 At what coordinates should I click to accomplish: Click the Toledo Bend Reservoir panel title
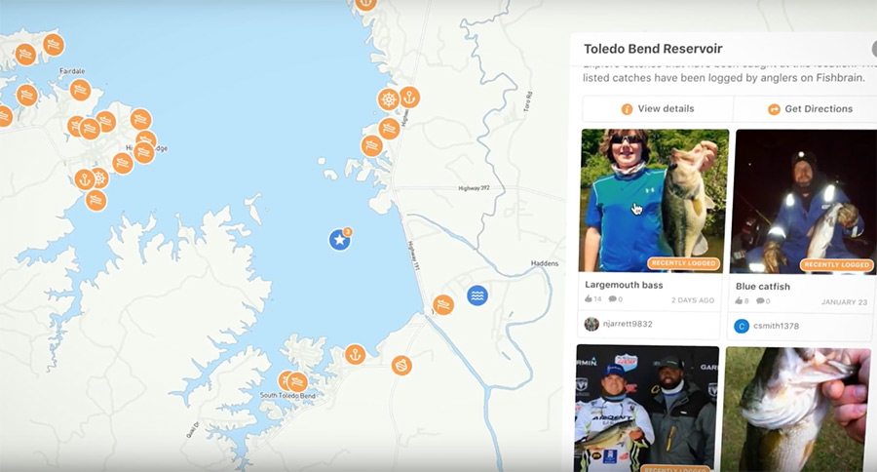click(x=653, y=49)
